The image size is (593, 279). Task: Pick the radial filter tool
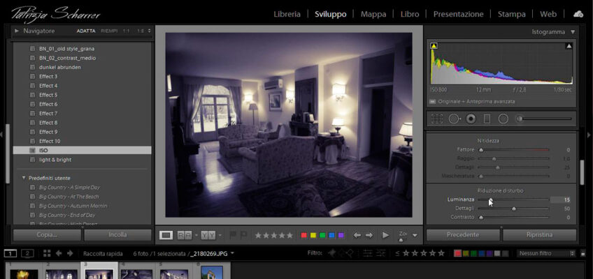pos(503,119)
